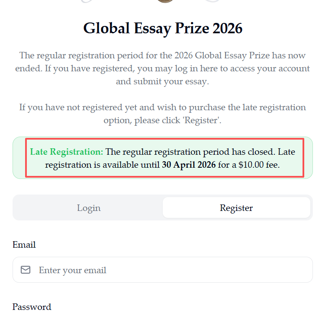Click the right decorative swirl beside the medal

[212, 1]
